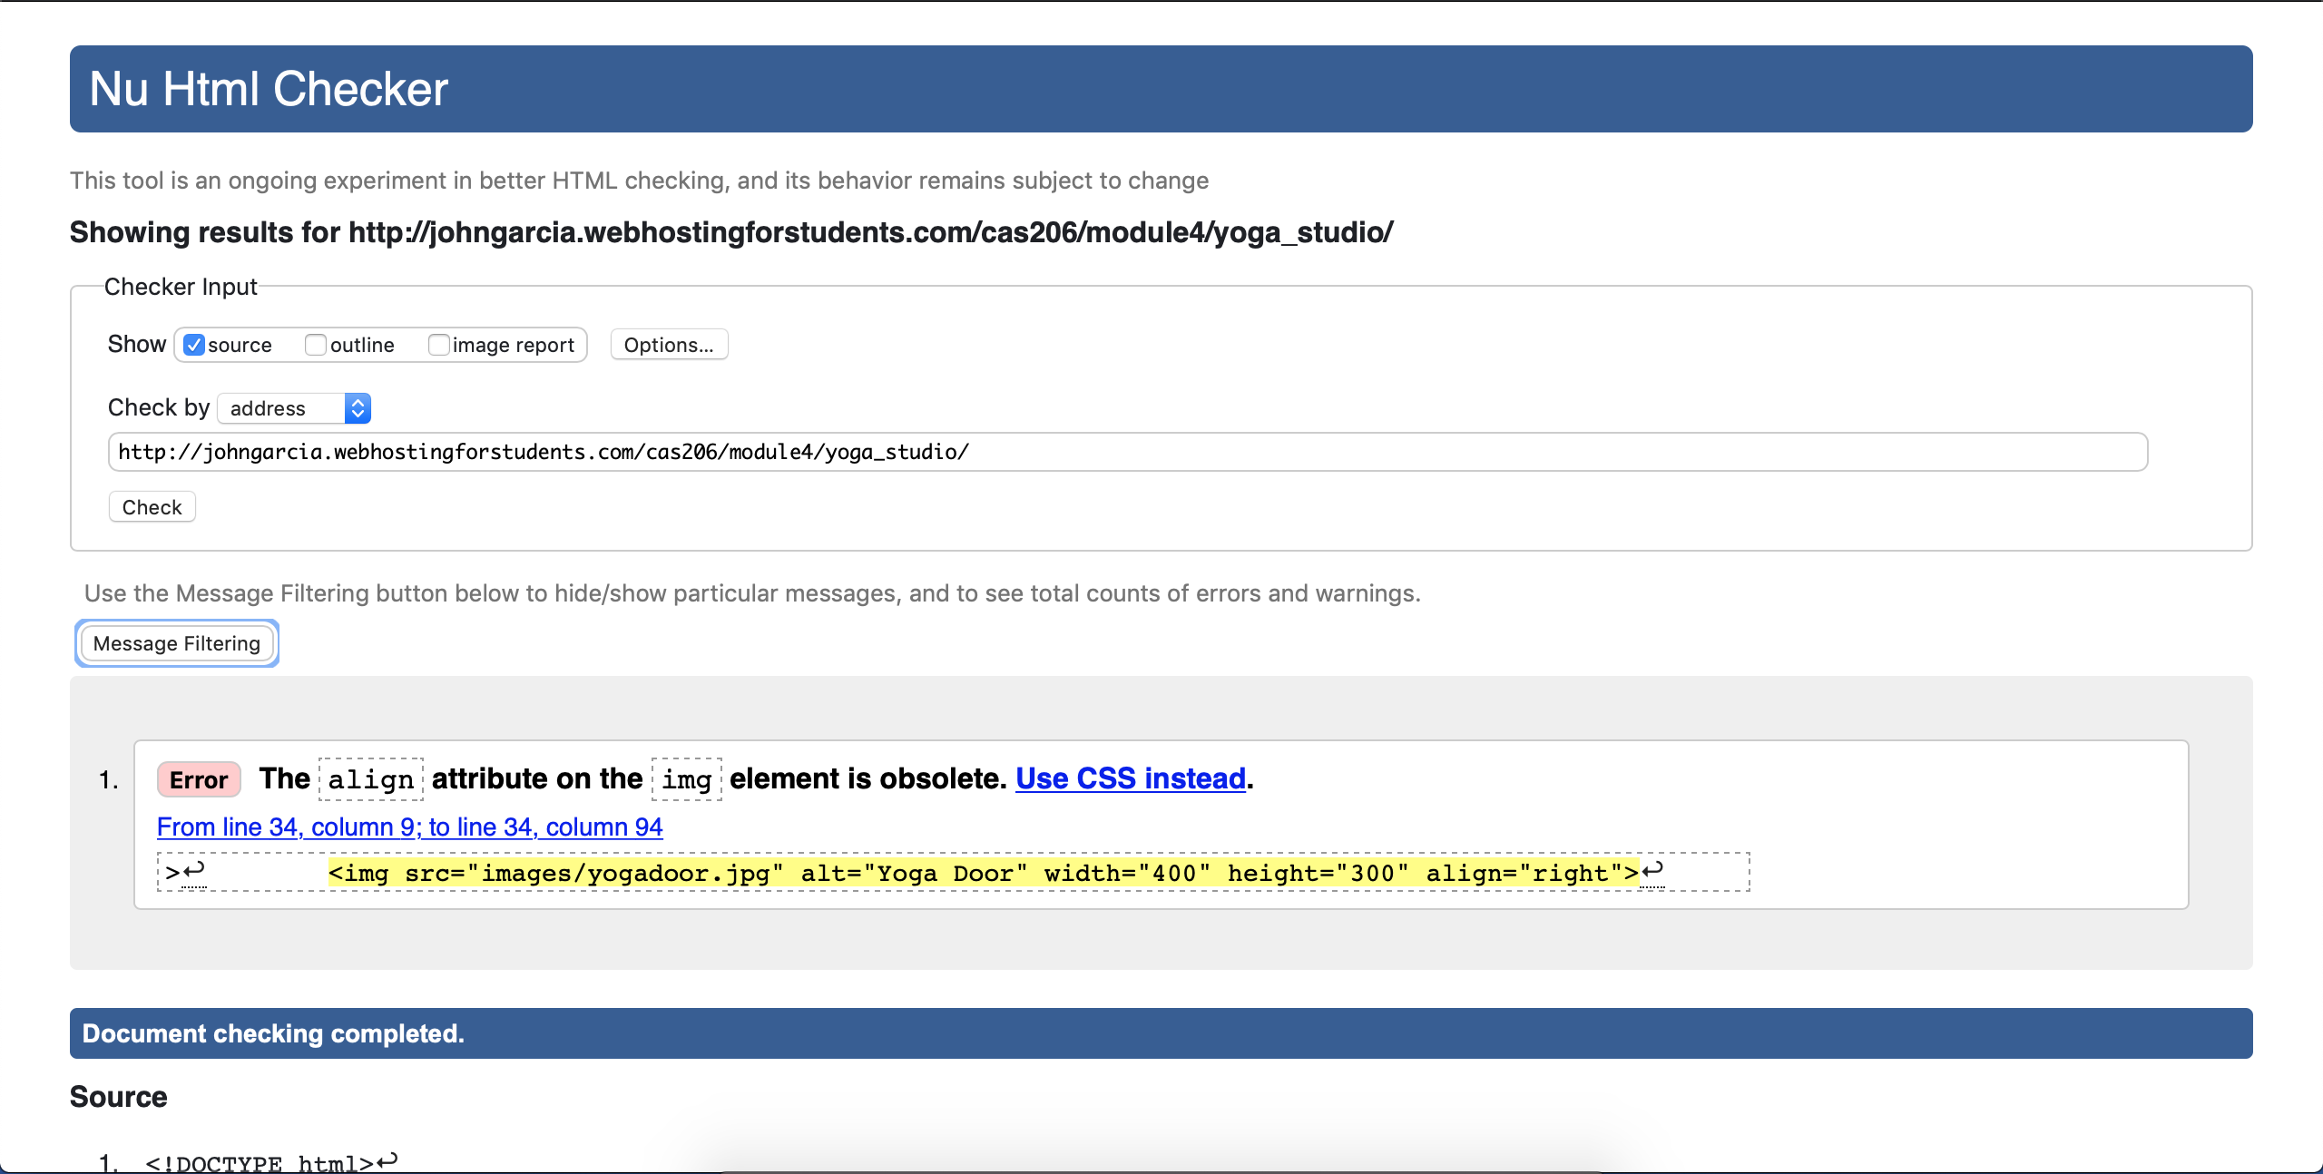Click the leading line-break arrow in the extract
Viewport: 2323px width, 1174px height.
click(193, 871)
